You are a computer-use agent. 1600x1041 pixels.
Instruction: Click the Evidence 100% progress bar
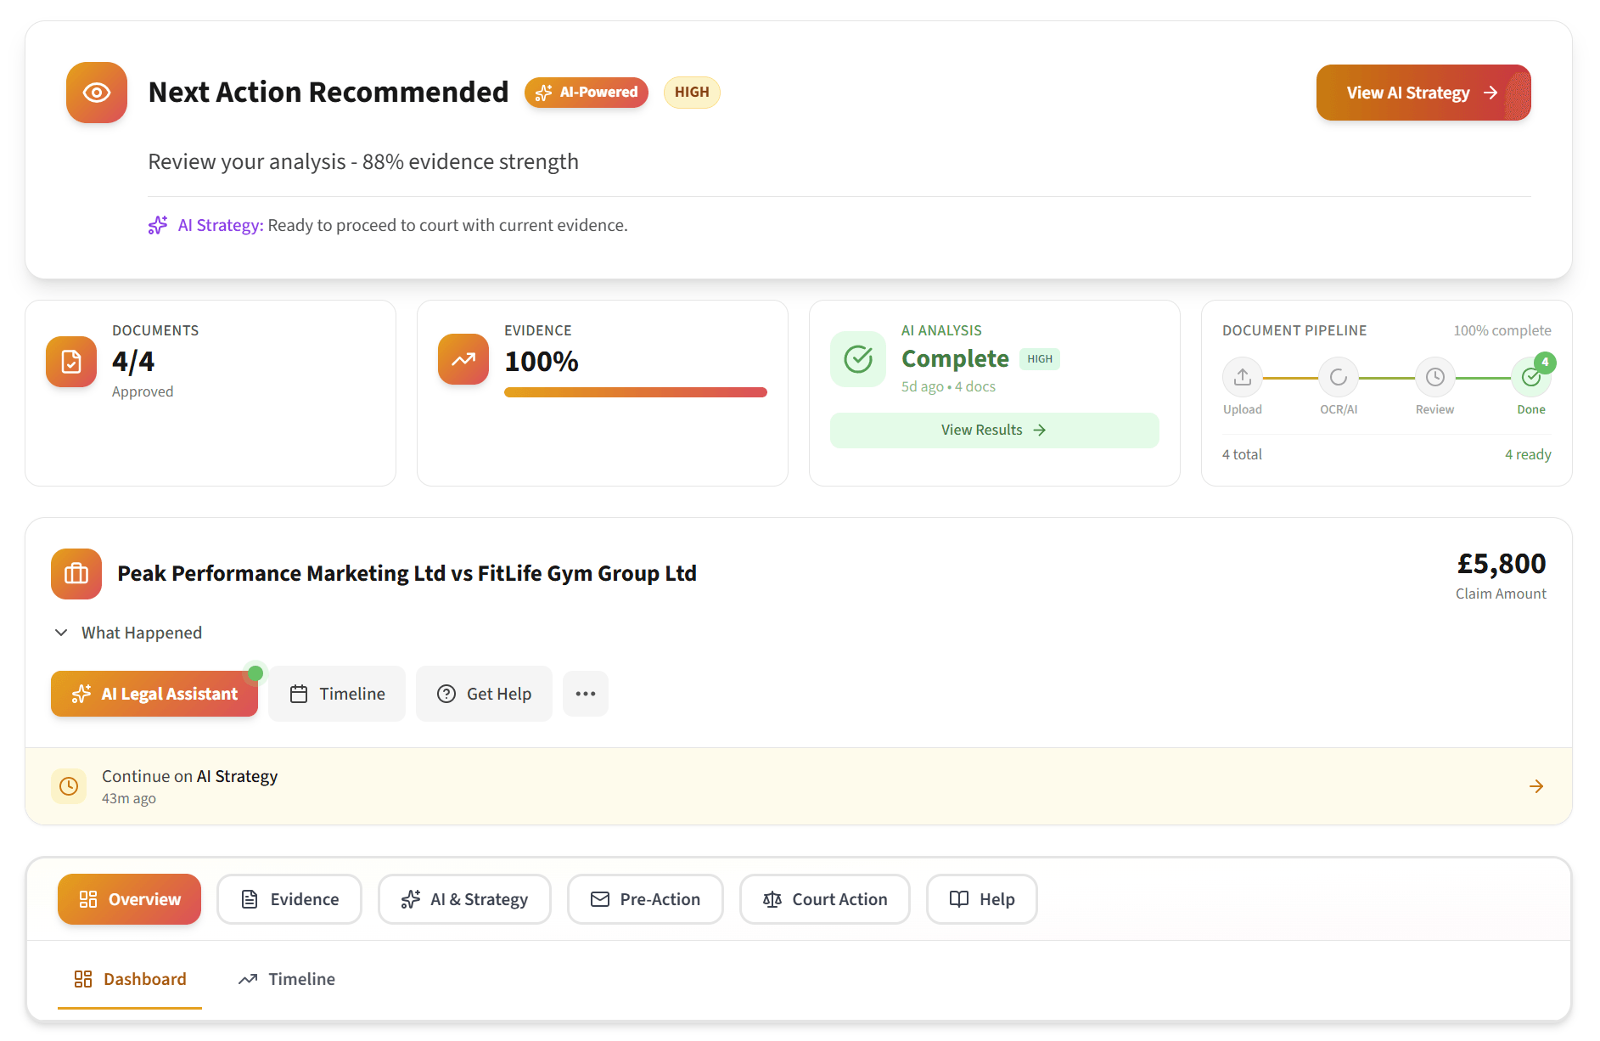click(x=635, y=392)
